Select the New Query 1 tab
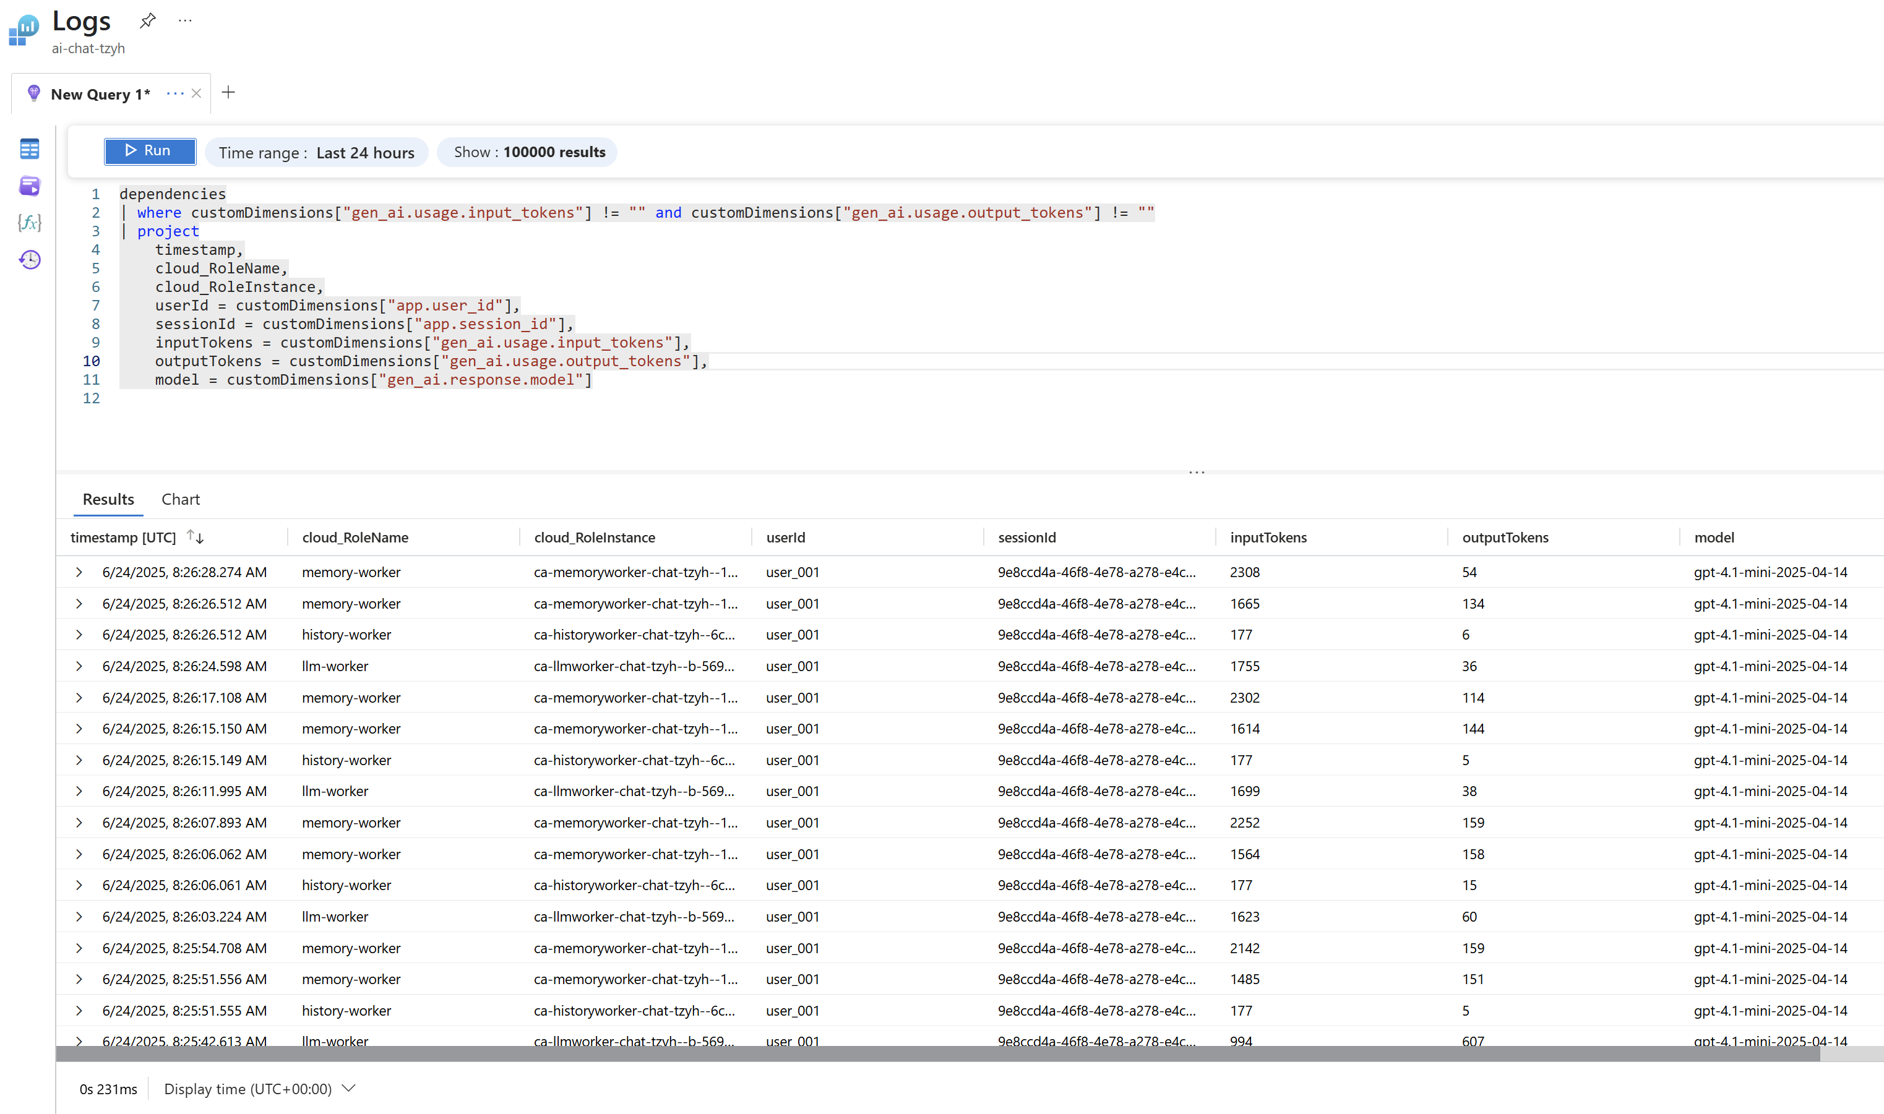 100,95
